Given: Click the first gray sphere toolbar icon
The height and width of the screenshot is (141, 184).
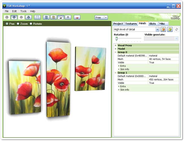Looking at the screenshot, I should (x=7, y=18).
